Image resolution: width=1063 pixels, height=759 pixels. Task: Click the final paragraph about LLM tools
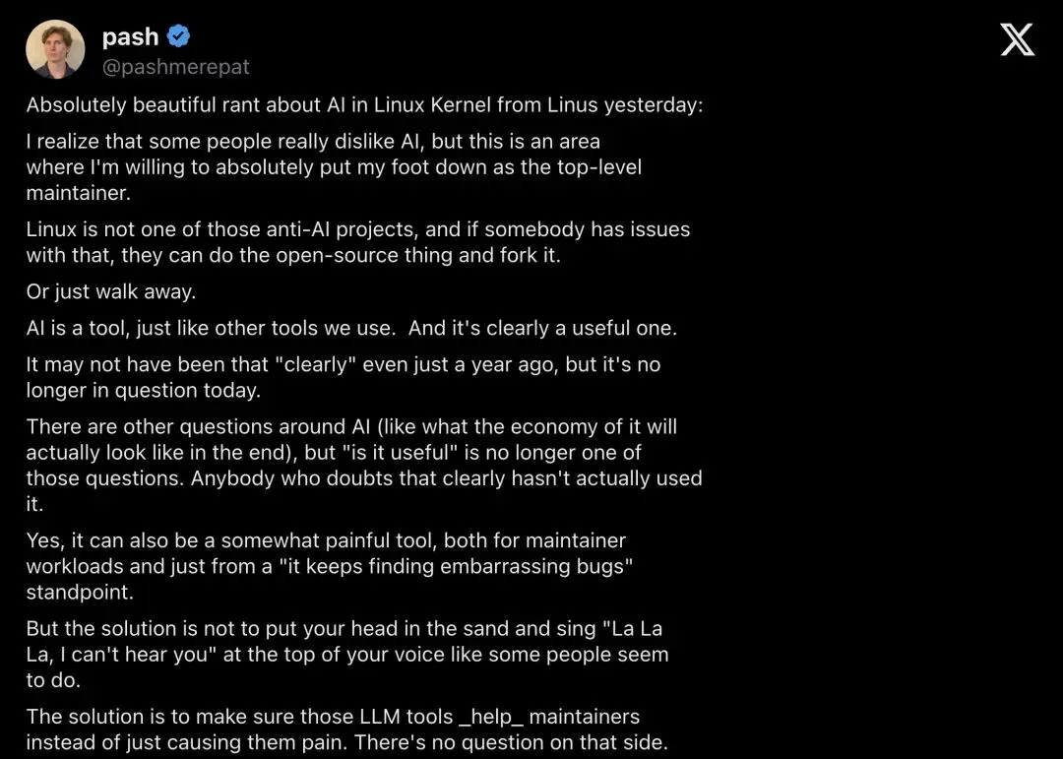pos(347,729)
